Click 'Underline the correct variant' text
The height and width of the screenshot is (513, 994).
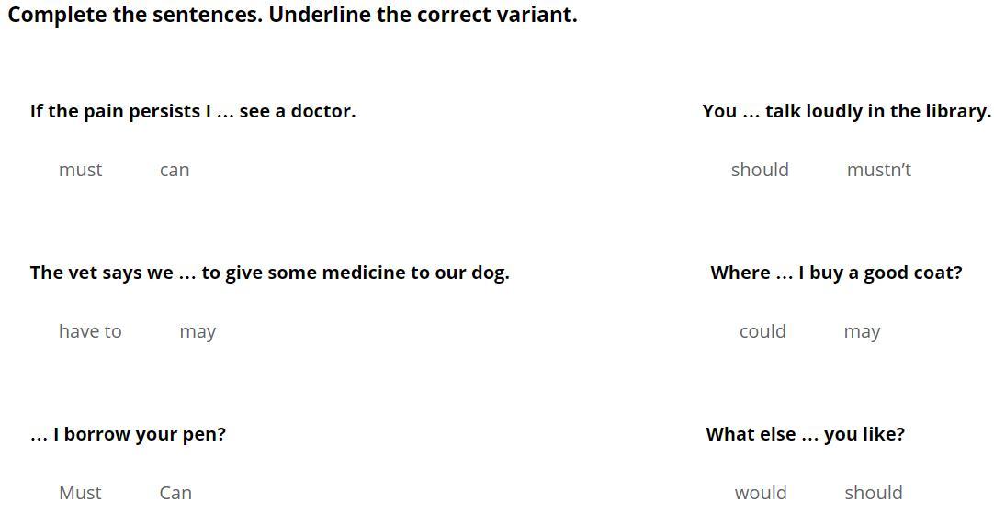point(423,15)
